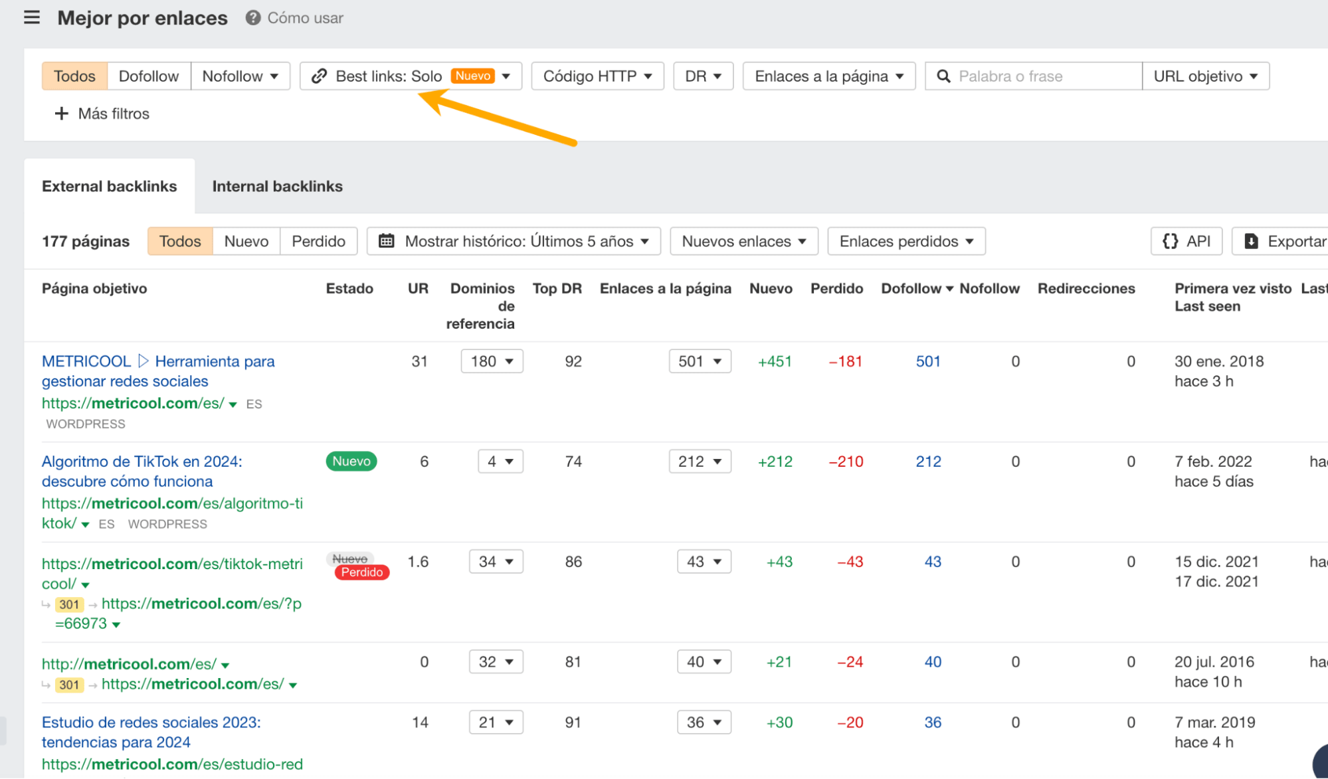Open the hamburger navigation menu

(x=31, y=18)
